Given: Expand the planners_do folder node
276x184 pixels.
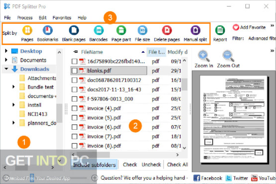Looking at the screenshot, I should coord(13,122).
